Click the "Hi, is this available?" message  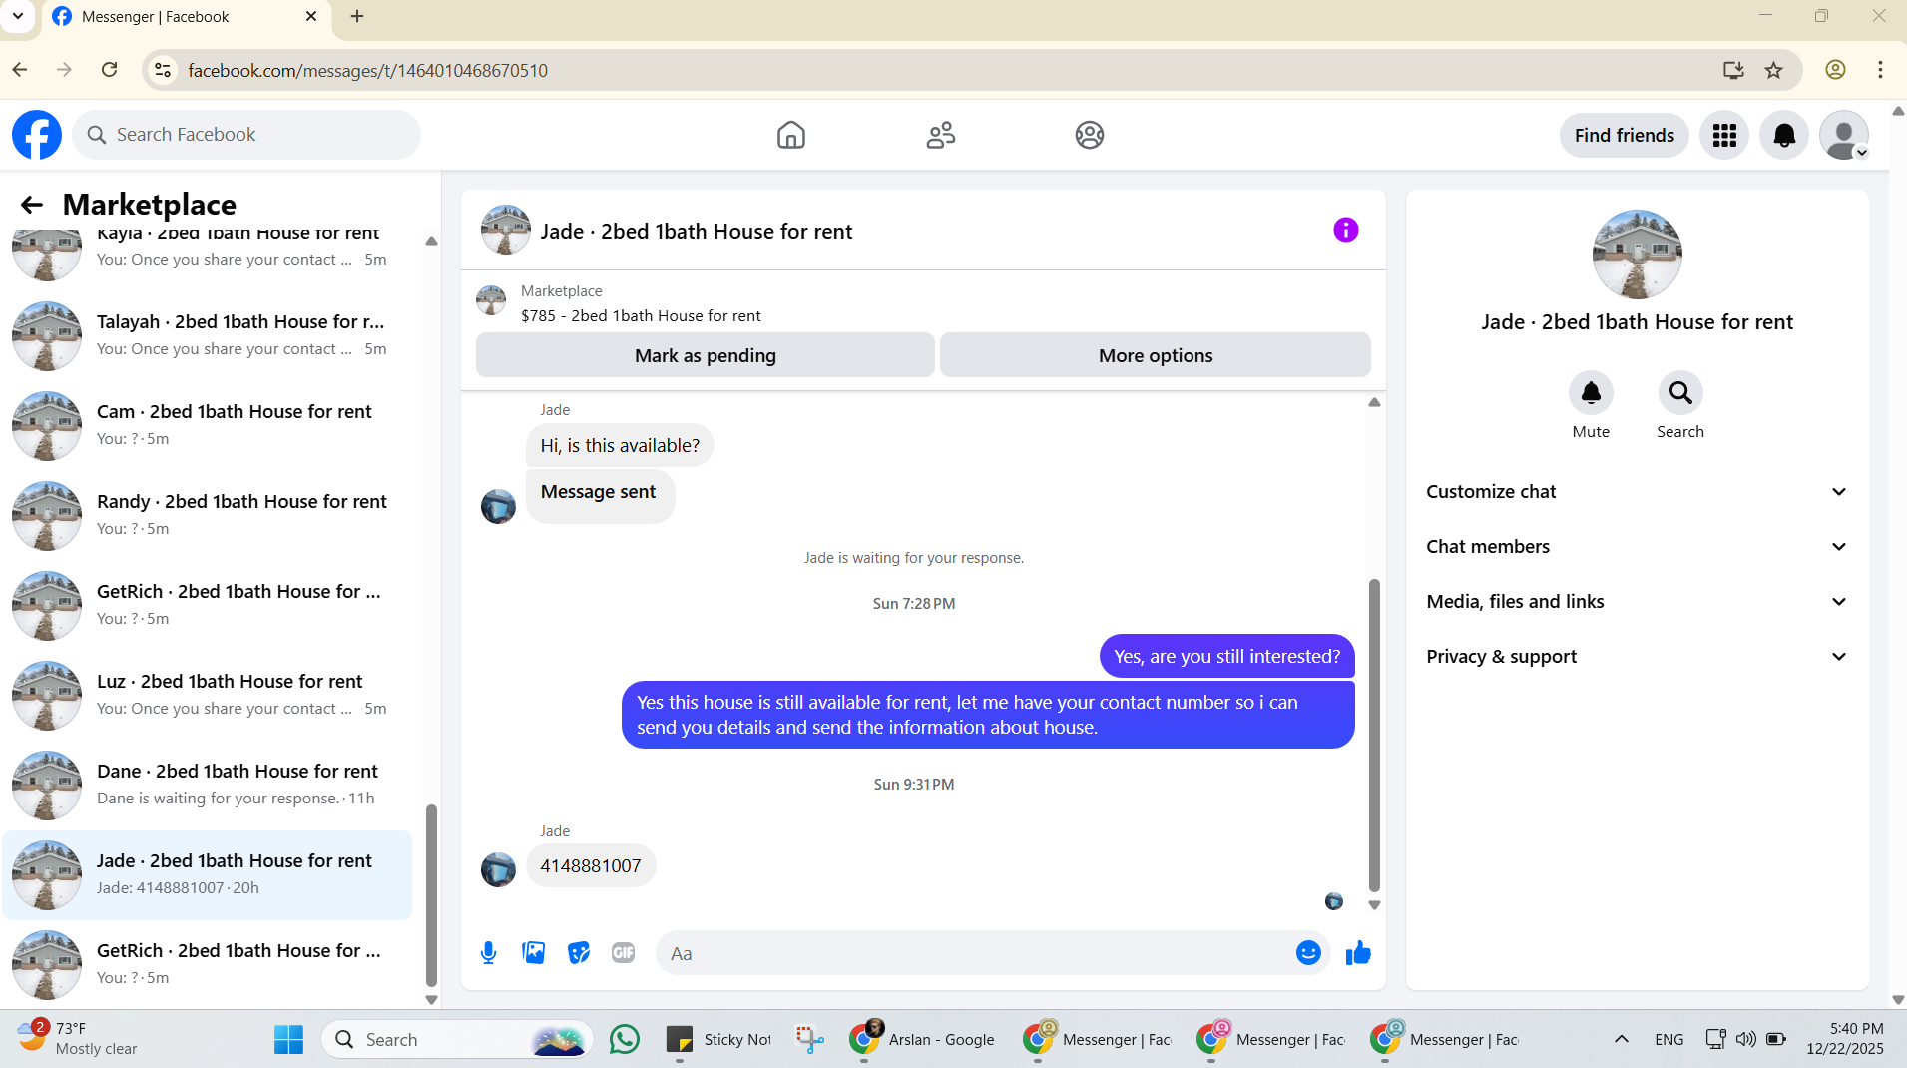(x=620, y=446)
